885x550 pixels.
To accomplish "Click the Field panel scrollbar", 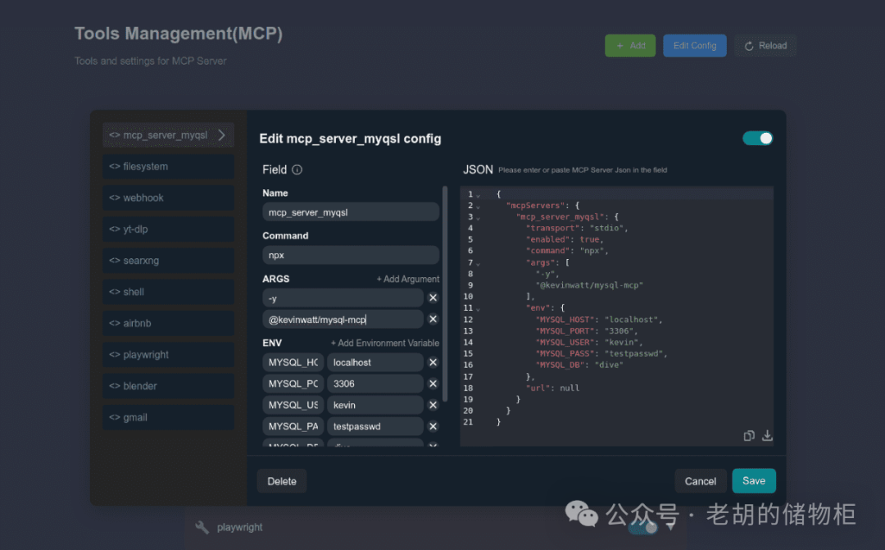I will point(445,293).
